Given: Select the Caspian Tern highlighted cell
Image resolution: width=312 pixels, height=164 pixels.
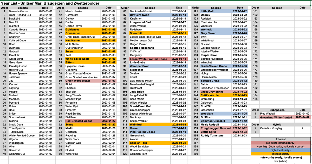Looking at the screenshot, I should [139, 143].
